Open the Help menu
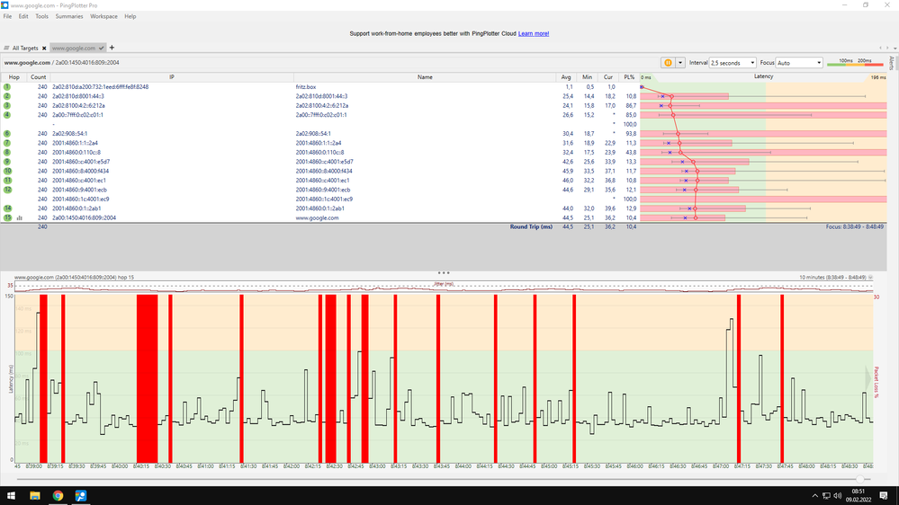Image resolution: width=899 pixels, height=505 pixels. click(130, 16)
